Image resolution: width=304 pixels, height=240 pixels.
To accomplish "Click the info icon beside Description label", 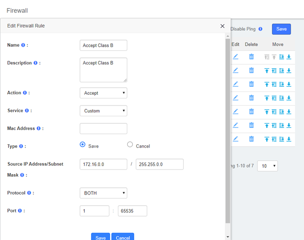I will (36, 63).
